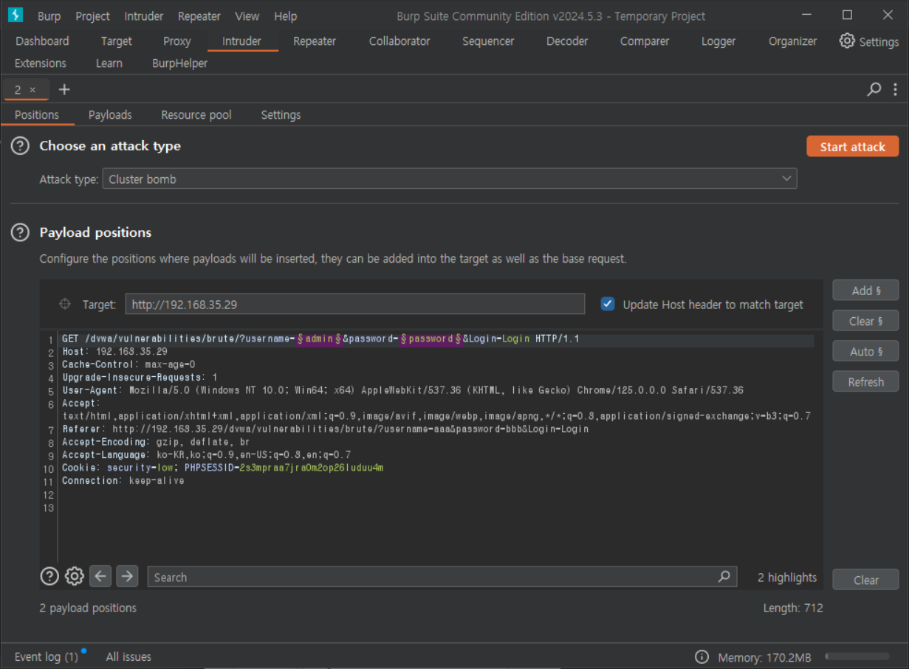Viewport: 909px width, 669px height.
Task: Close Intruder tab 2
Action: tap(32, 90)
